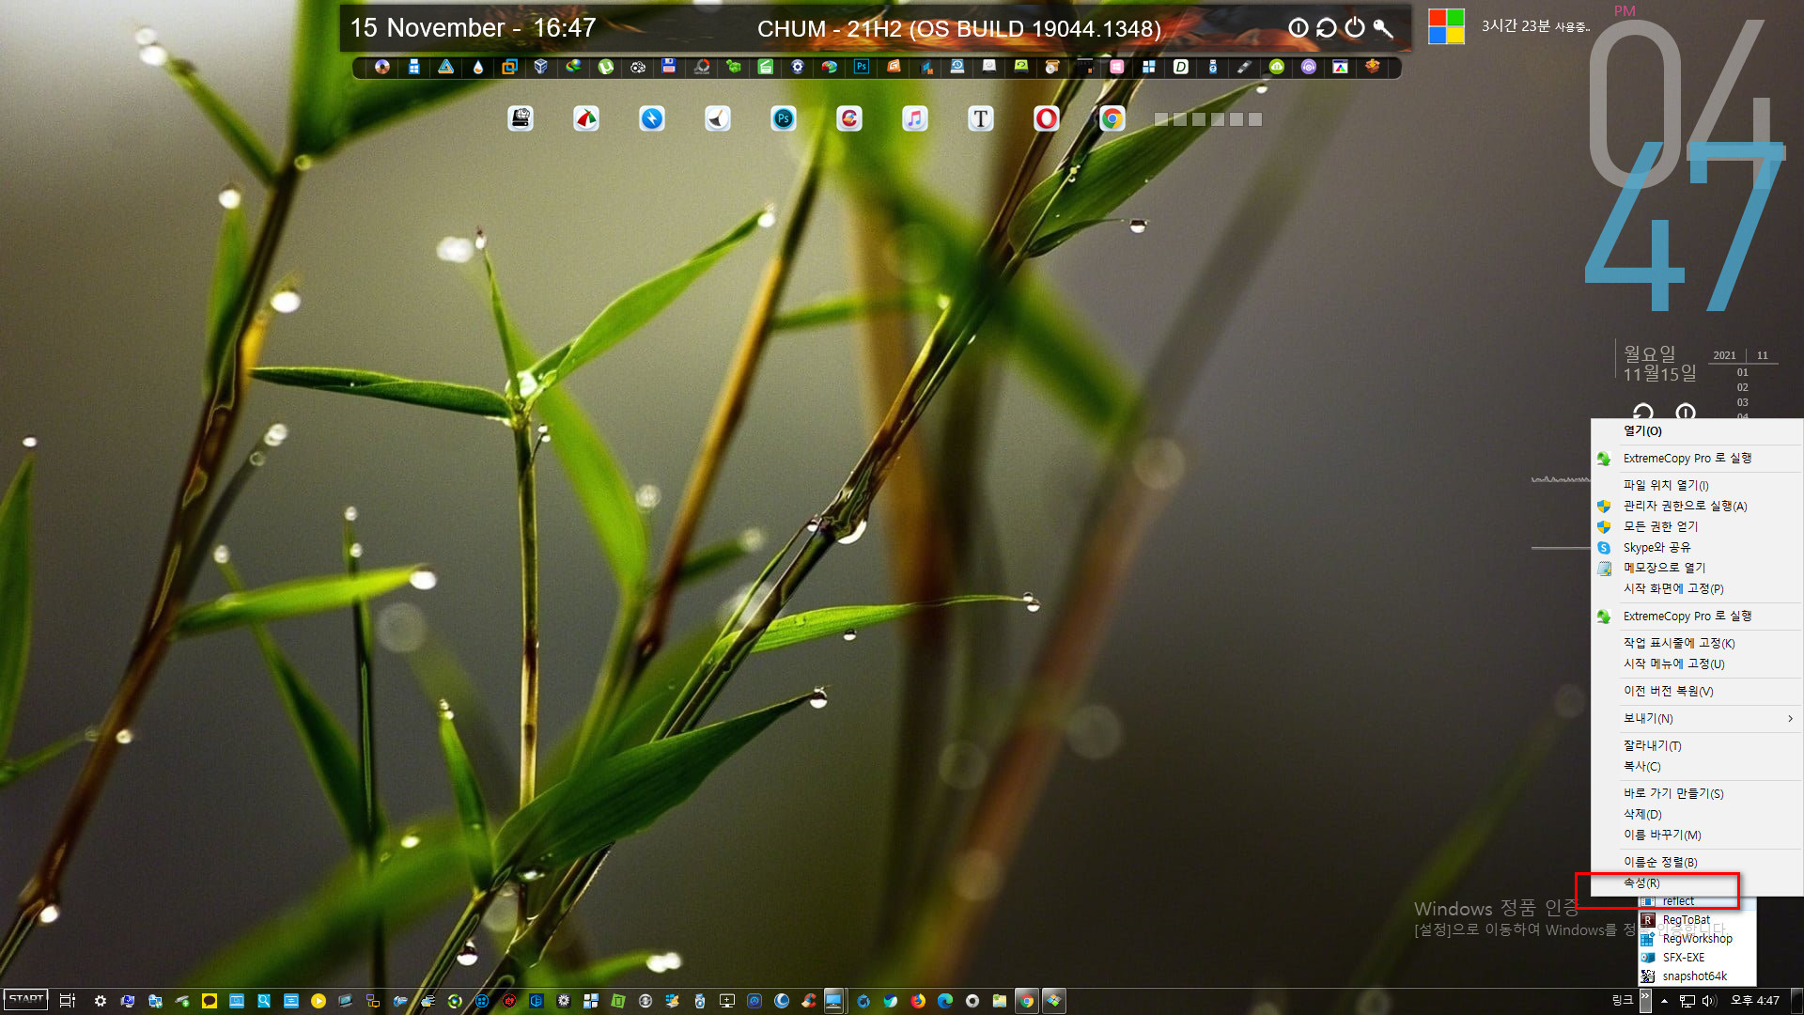Screen dimensions: 1804x1015
Task: Click the power icon in top header bar
Action: pos(1354,28)
